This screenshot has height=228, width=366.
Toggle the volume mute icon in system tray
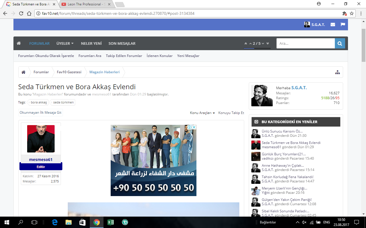tap(304, 222)
